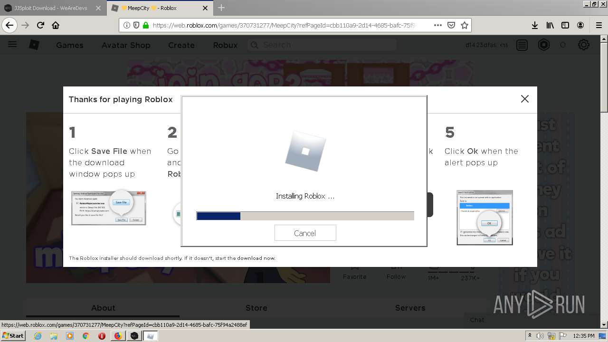Open tracking protection shield info
The image size is (608, 342).
coord(136,25)
